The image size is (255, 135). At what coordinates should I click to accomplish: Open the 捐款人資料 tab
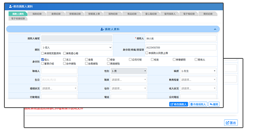pyautogui.click(x=18, y=14)
